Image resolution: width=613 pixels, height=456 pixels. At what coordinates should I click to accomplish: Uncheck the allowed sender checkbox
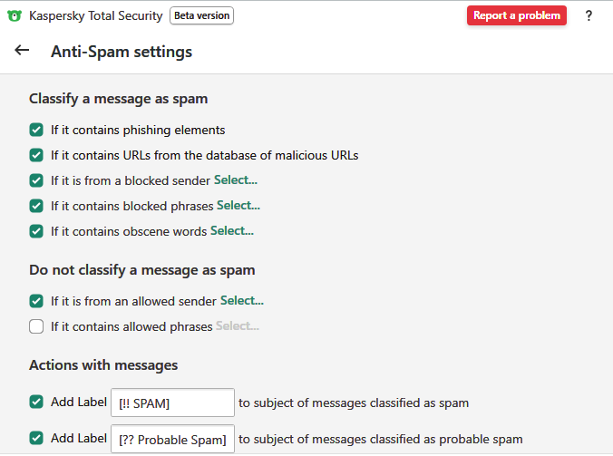pos(36,301)
